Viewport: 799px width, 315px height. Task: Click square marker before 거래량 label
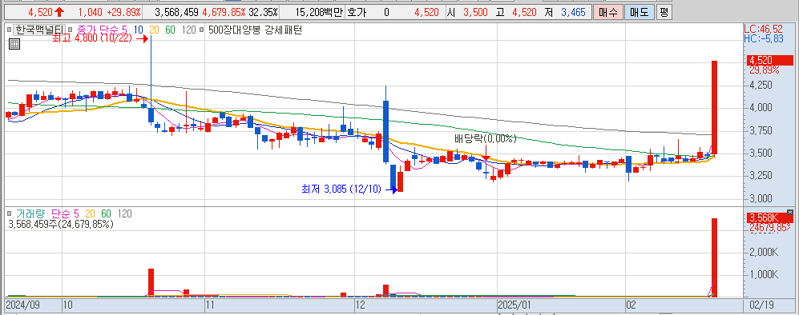click(10, 214)
